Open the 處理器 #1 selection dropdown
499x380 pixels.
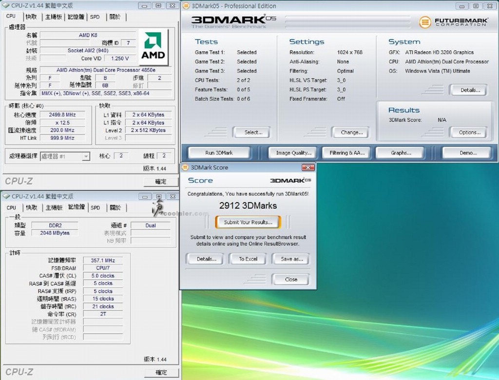point(86,156)
